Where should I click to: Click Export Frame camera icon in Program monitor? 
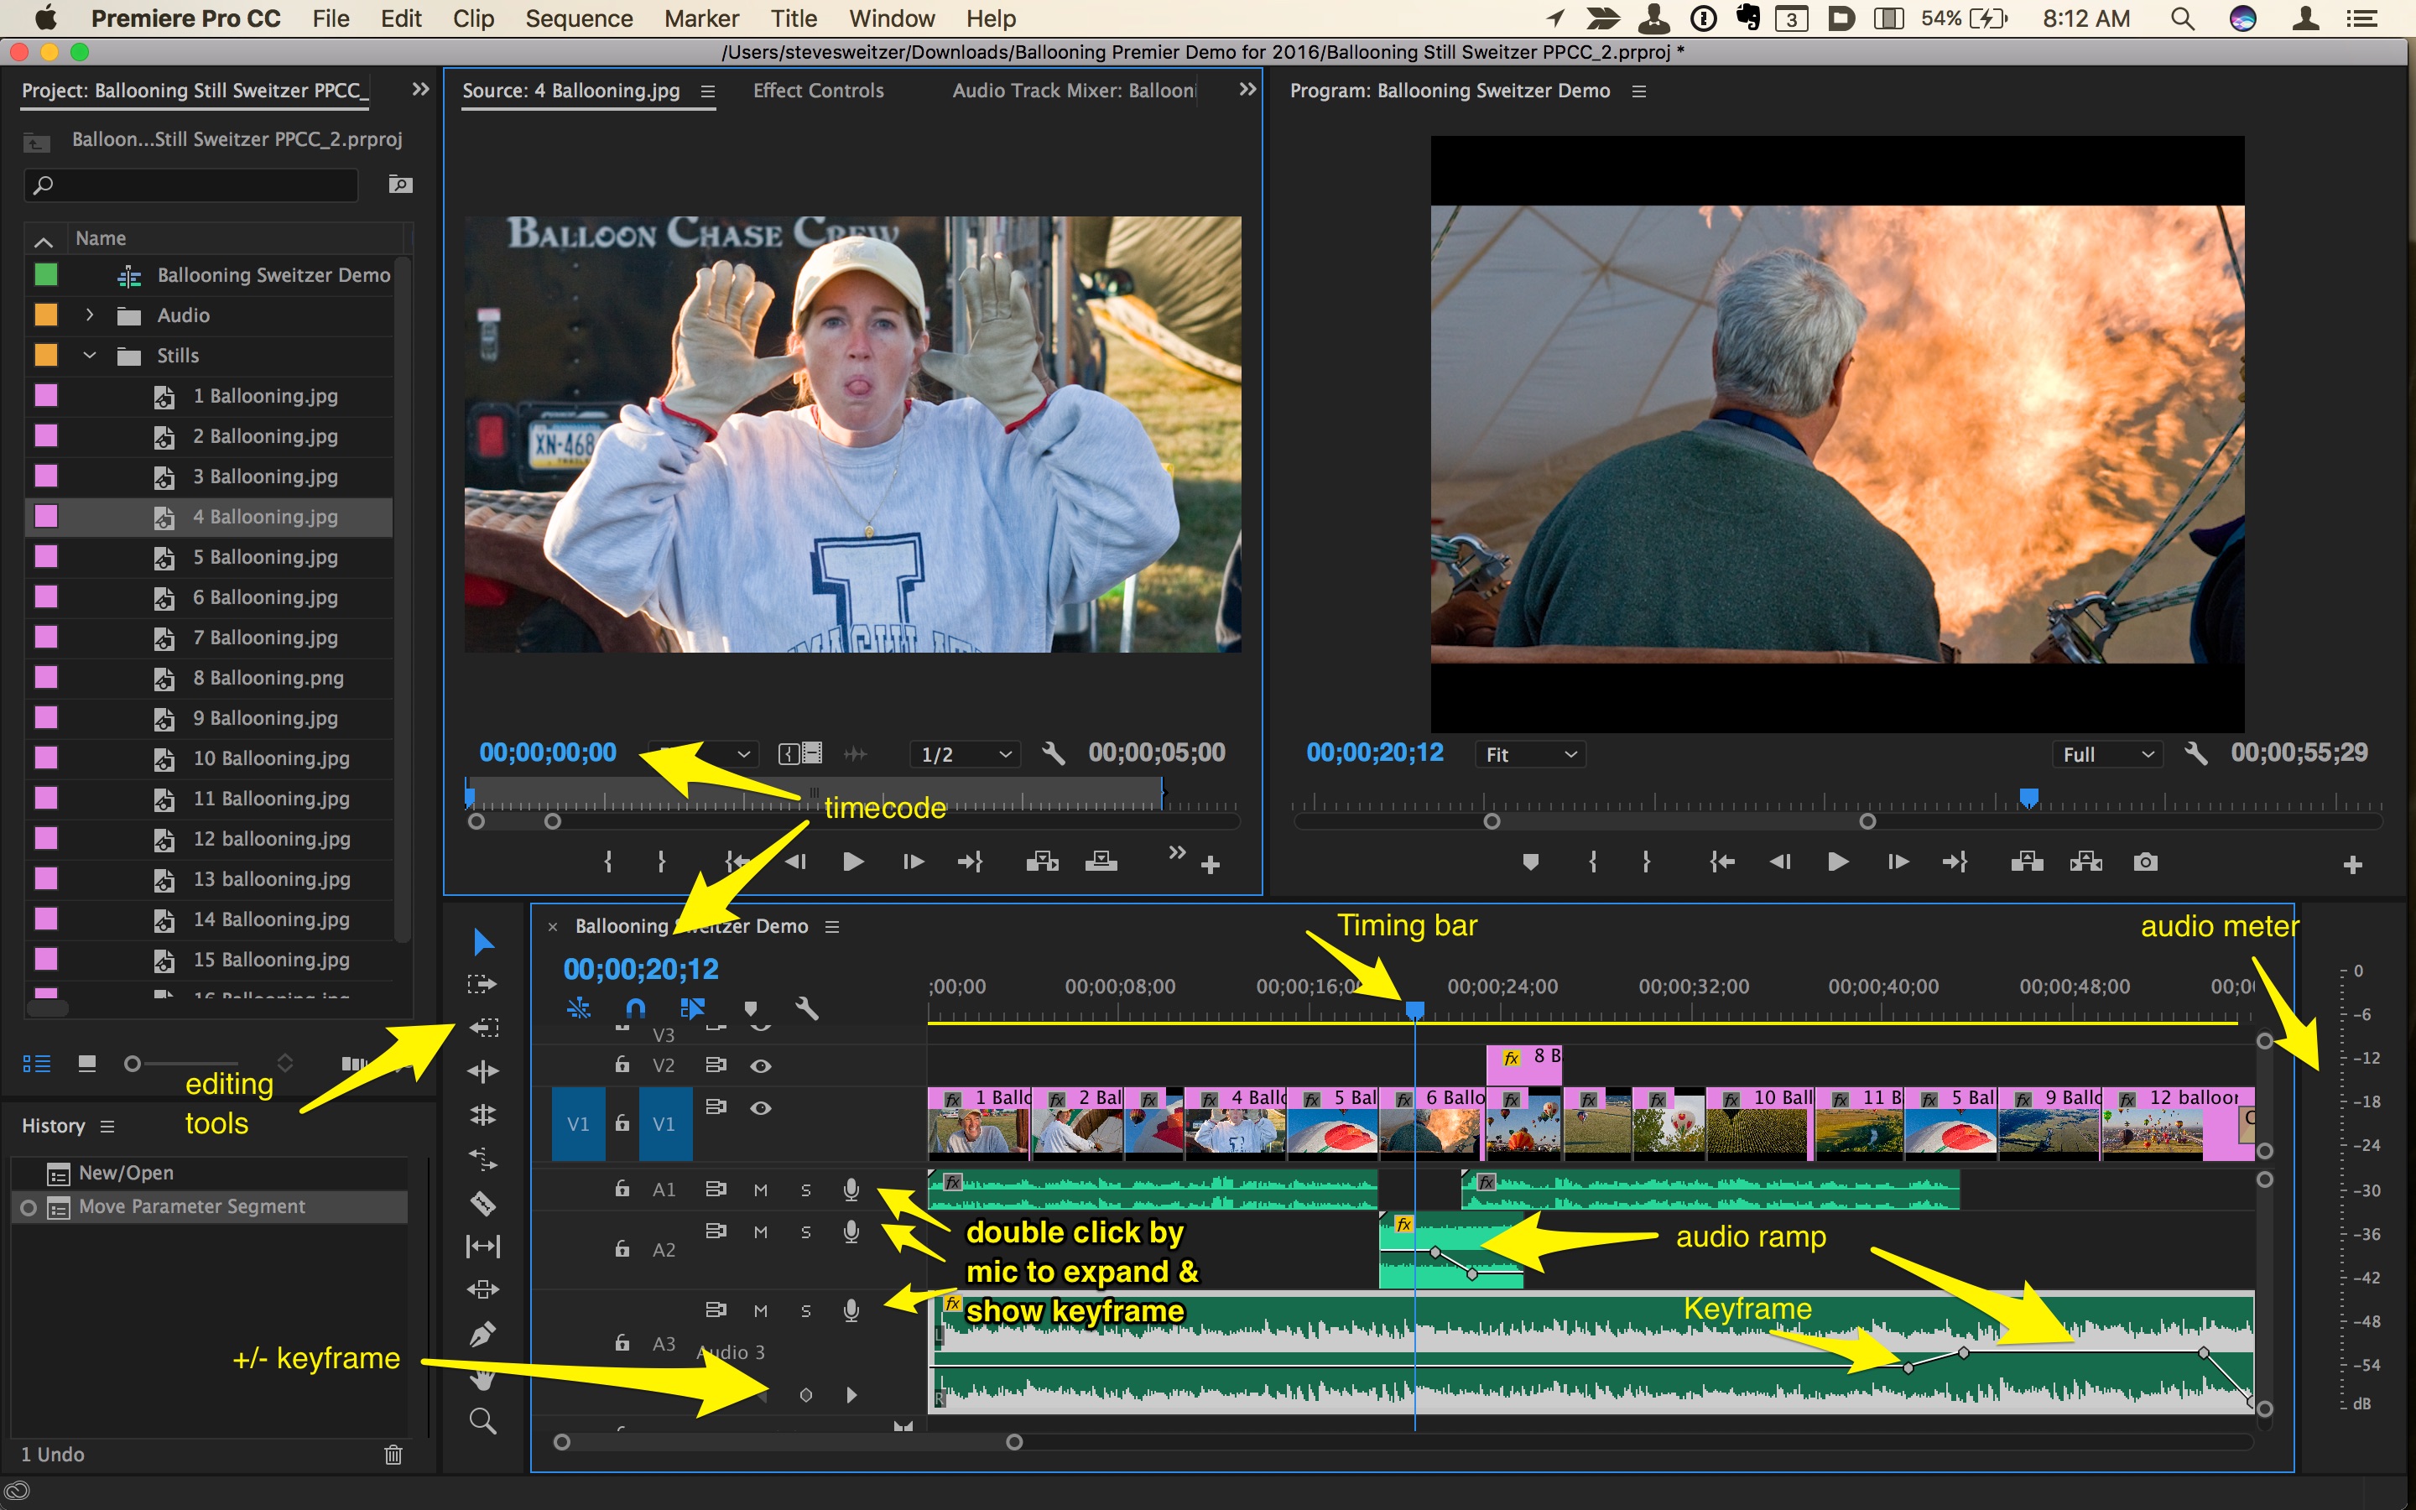pos(2145,862)
